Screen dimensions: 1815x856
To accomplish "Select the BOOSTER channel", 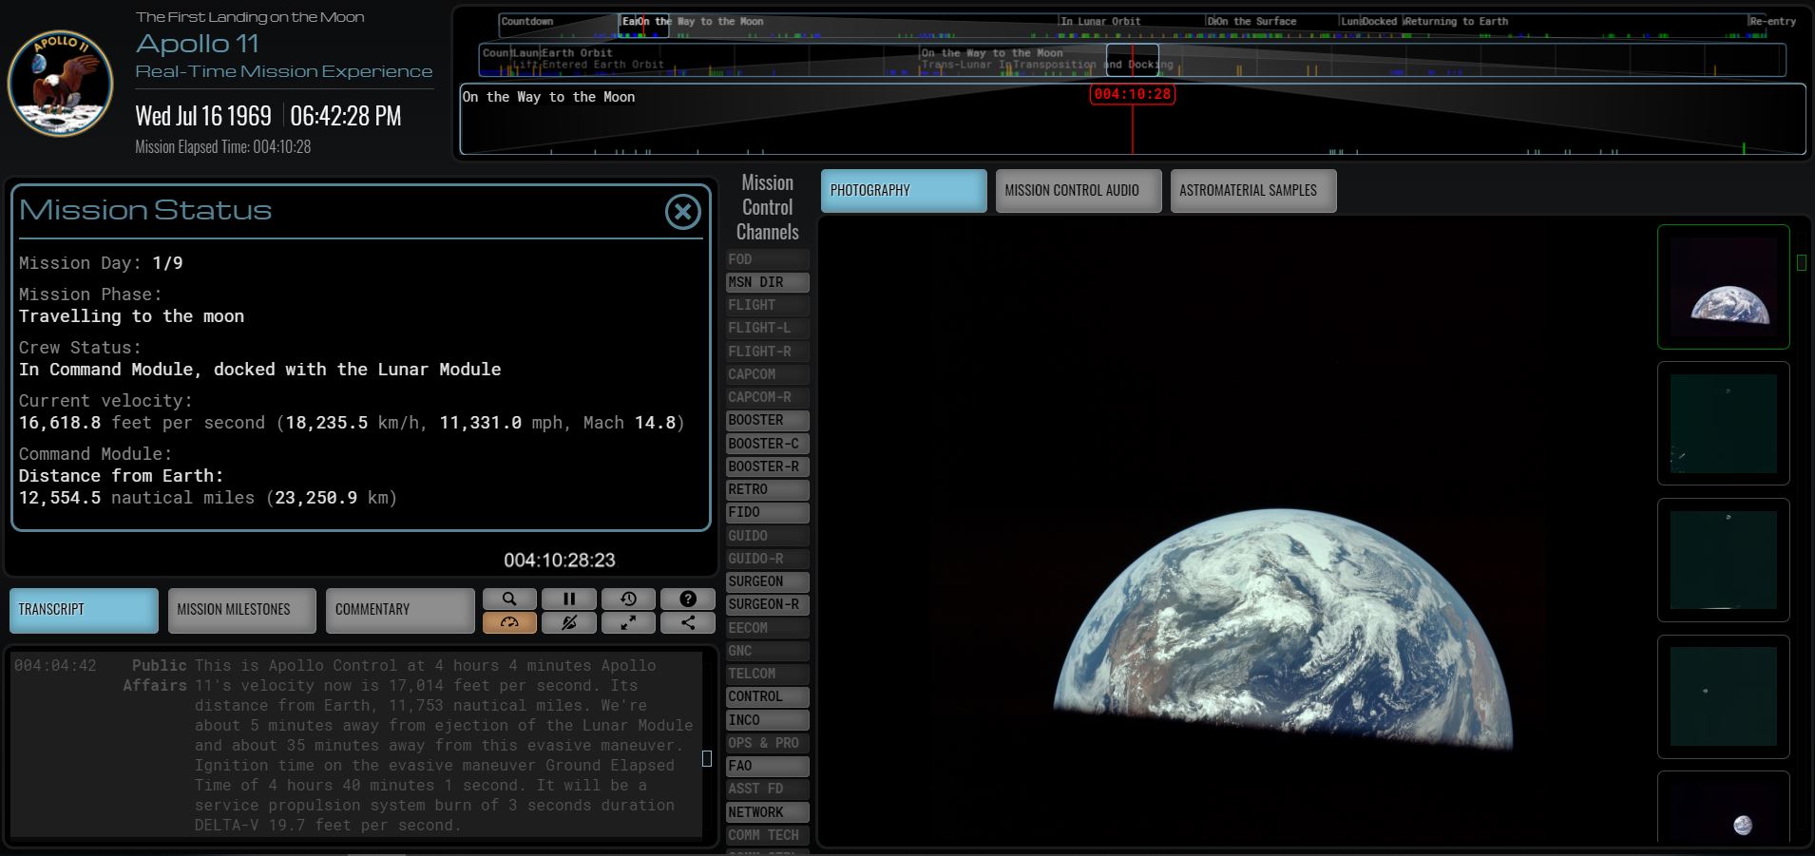I will pos(768,420).
